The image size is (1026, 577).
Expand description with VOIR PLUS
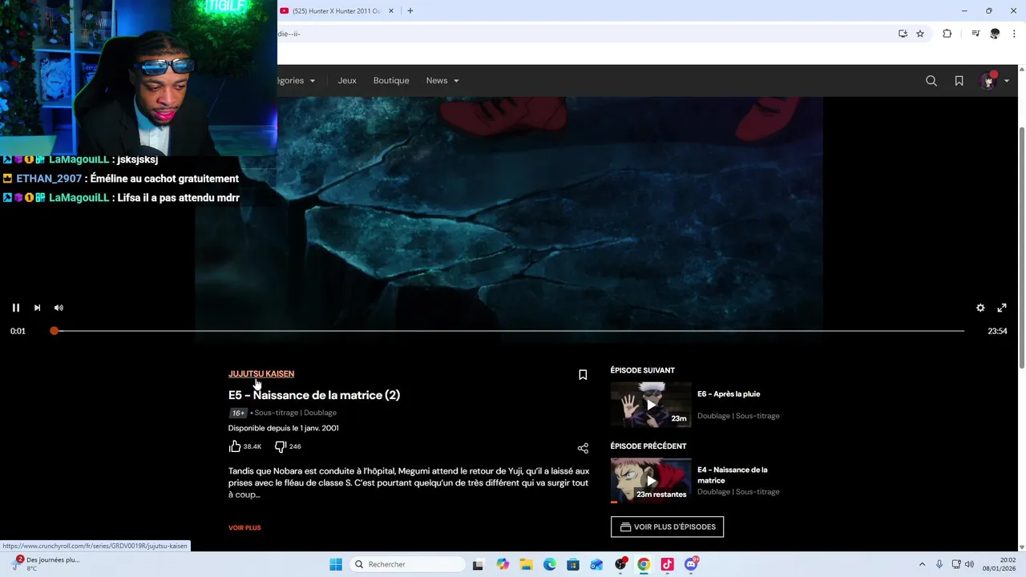coord(244,528)
